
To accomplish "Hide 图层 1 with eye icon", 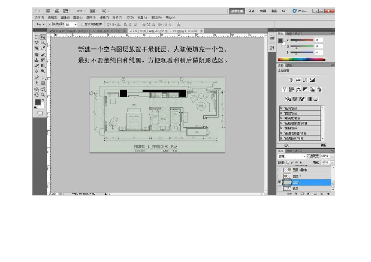I will pyautogui.click(x=279, y=182).
